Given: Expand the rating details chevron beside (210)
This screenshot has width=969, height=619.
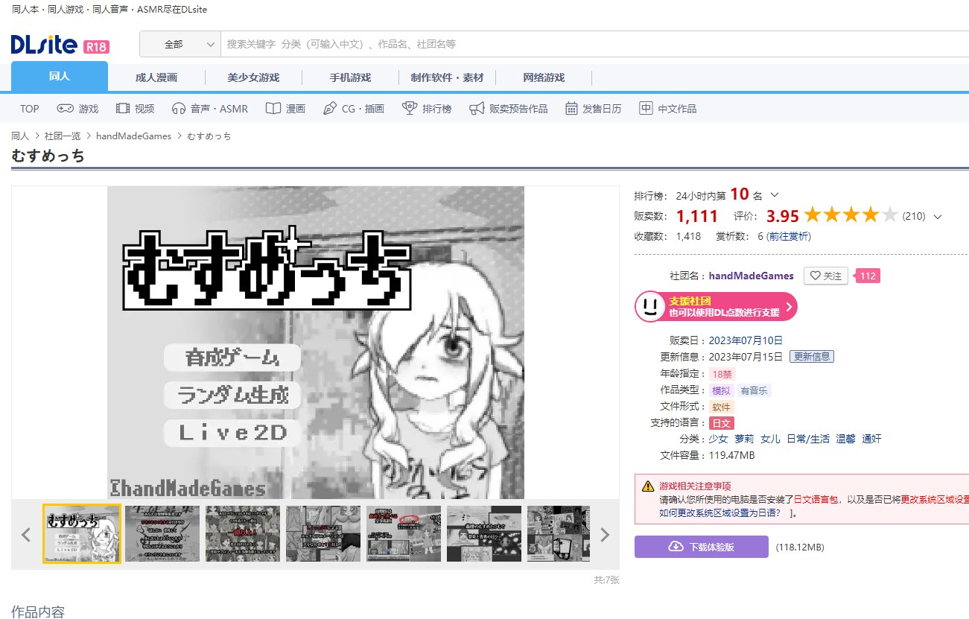Looking at the screenshot, I should click(x=937, y=216).
